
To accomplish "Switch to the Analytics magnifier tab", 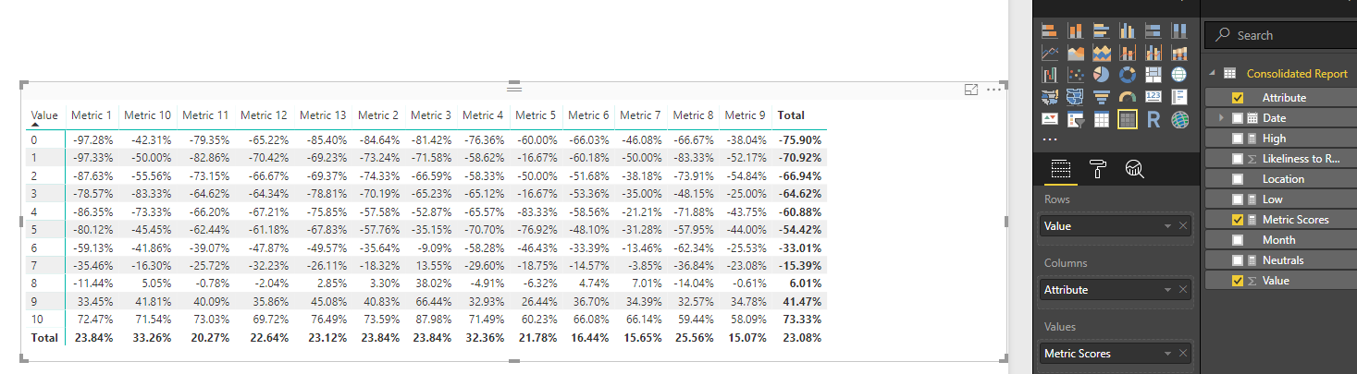I will pos(1135,169).
